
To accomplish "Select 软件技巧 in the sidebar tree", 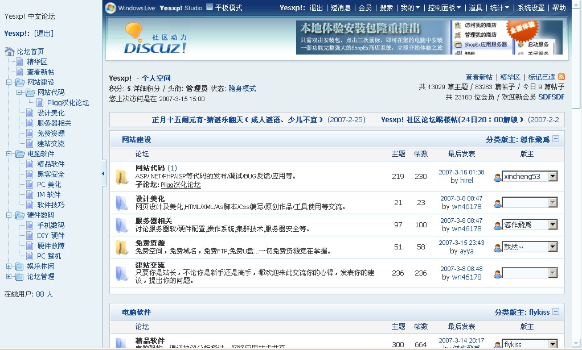I will (51, 205).
